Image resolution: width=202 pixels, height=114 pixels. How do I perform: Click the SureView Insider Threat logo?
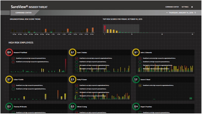(x=29, y=7)
